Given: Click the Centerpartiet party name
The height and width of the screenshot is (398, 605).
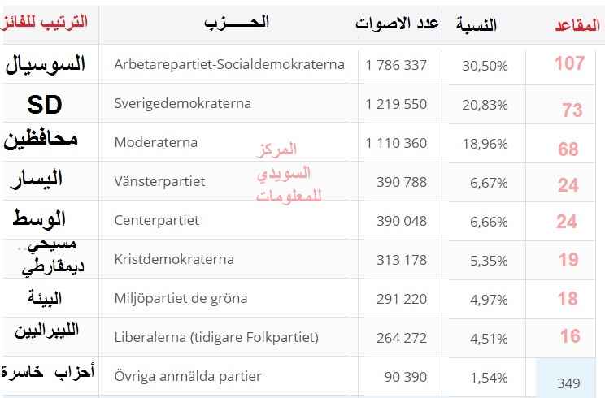Looking at the screenshot, I should click(156, 220).
